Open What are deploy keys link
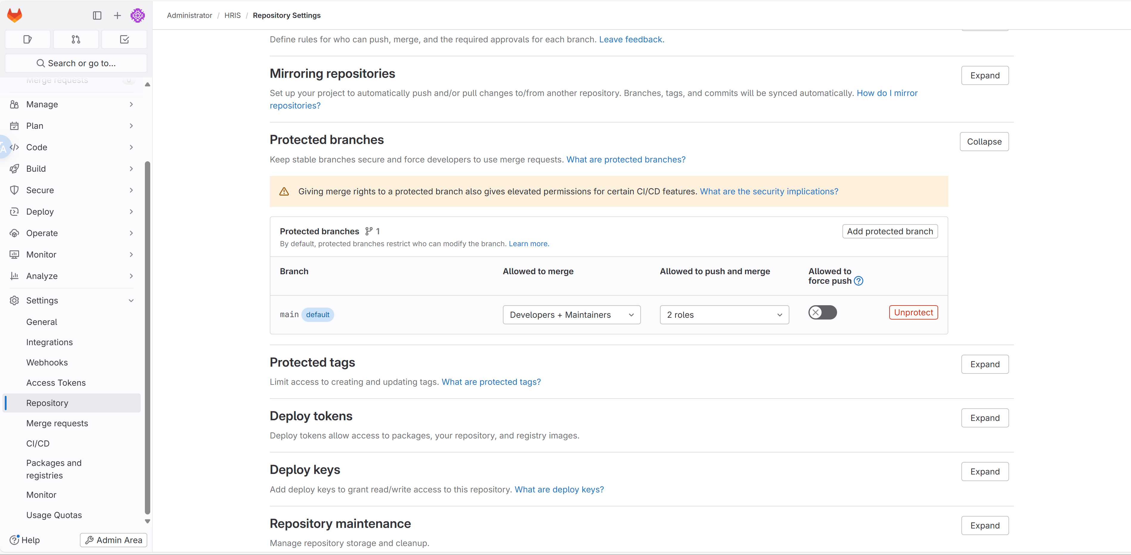 559,490
